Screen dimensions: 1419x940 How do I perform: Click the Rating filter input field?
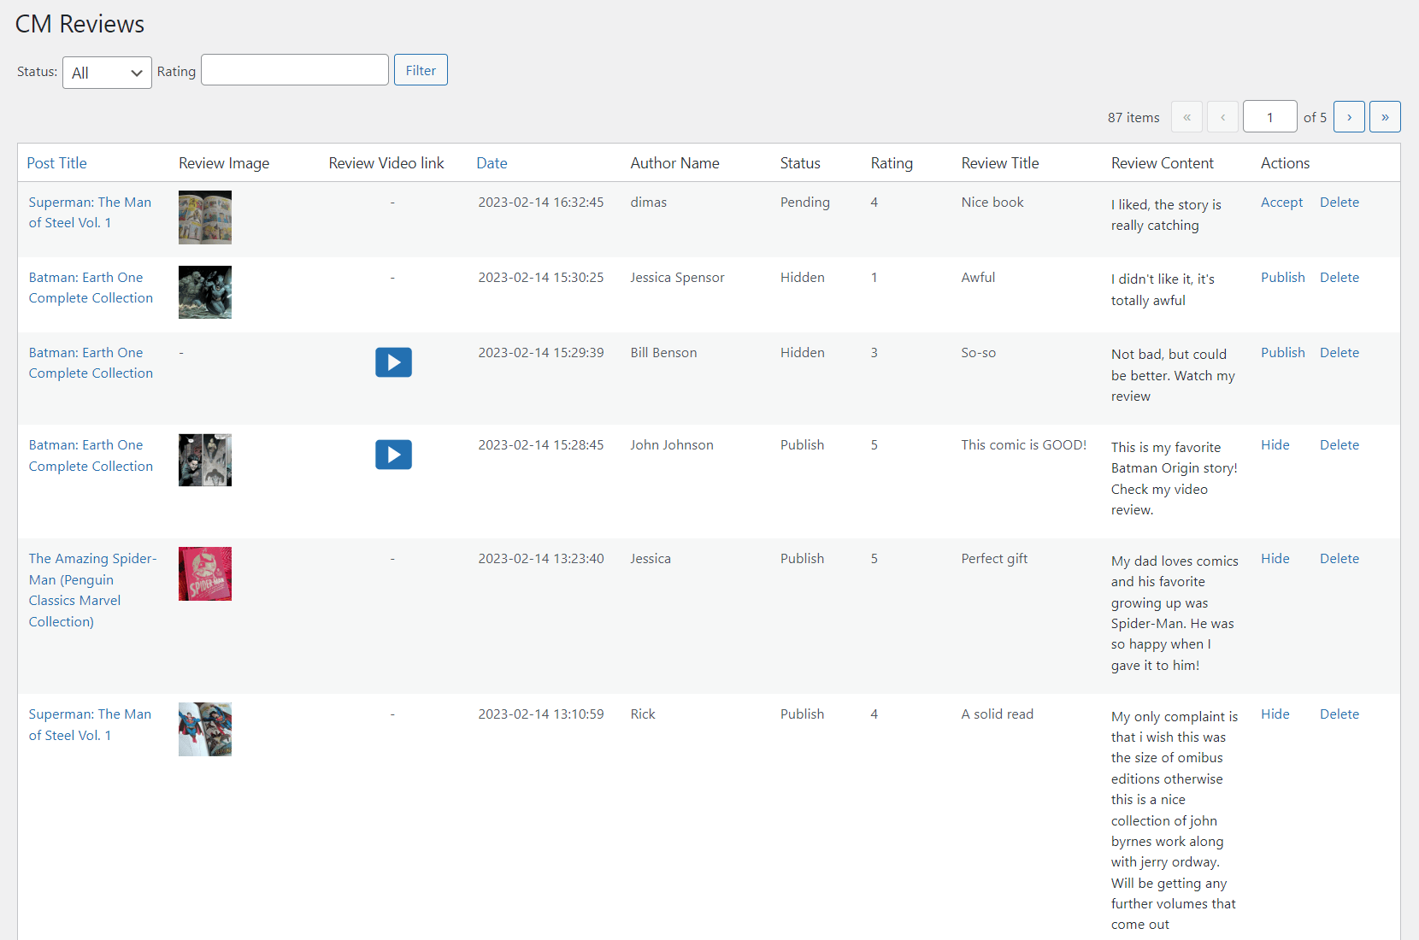(295, 70)
